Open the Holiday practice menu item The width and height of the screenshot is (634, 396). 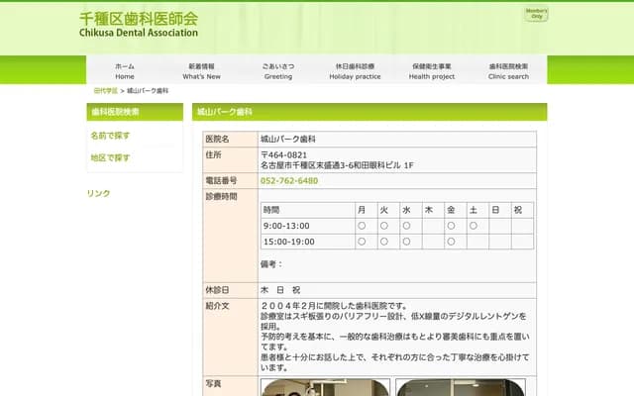(x=355, y=71)
